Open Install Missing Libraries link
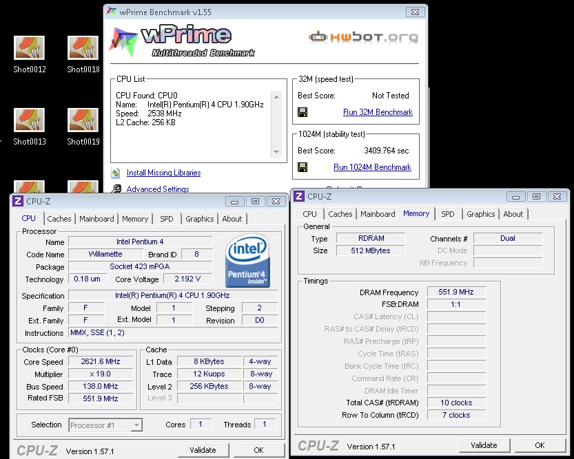 coord(163,173)
